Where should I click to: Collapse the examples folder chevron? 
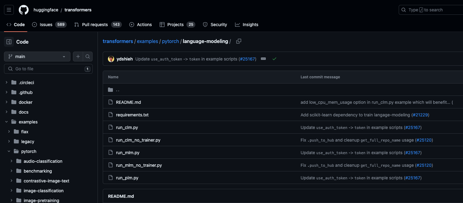pos(6,122)
